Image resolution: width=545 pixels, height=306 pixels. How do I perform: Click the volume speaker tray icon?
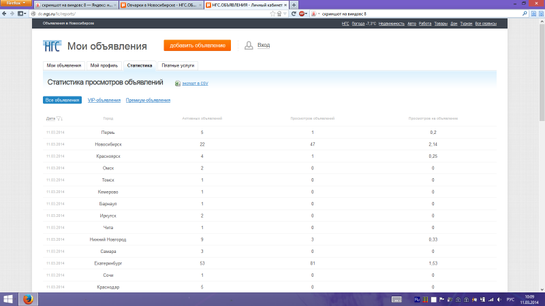pos(499,299)
